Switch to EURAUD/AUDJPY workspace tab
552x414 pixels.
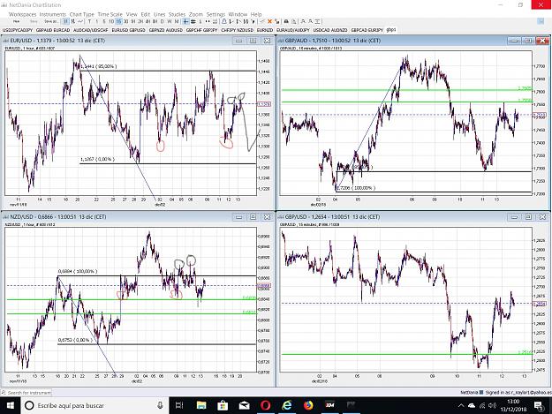[x=293, y=30]
